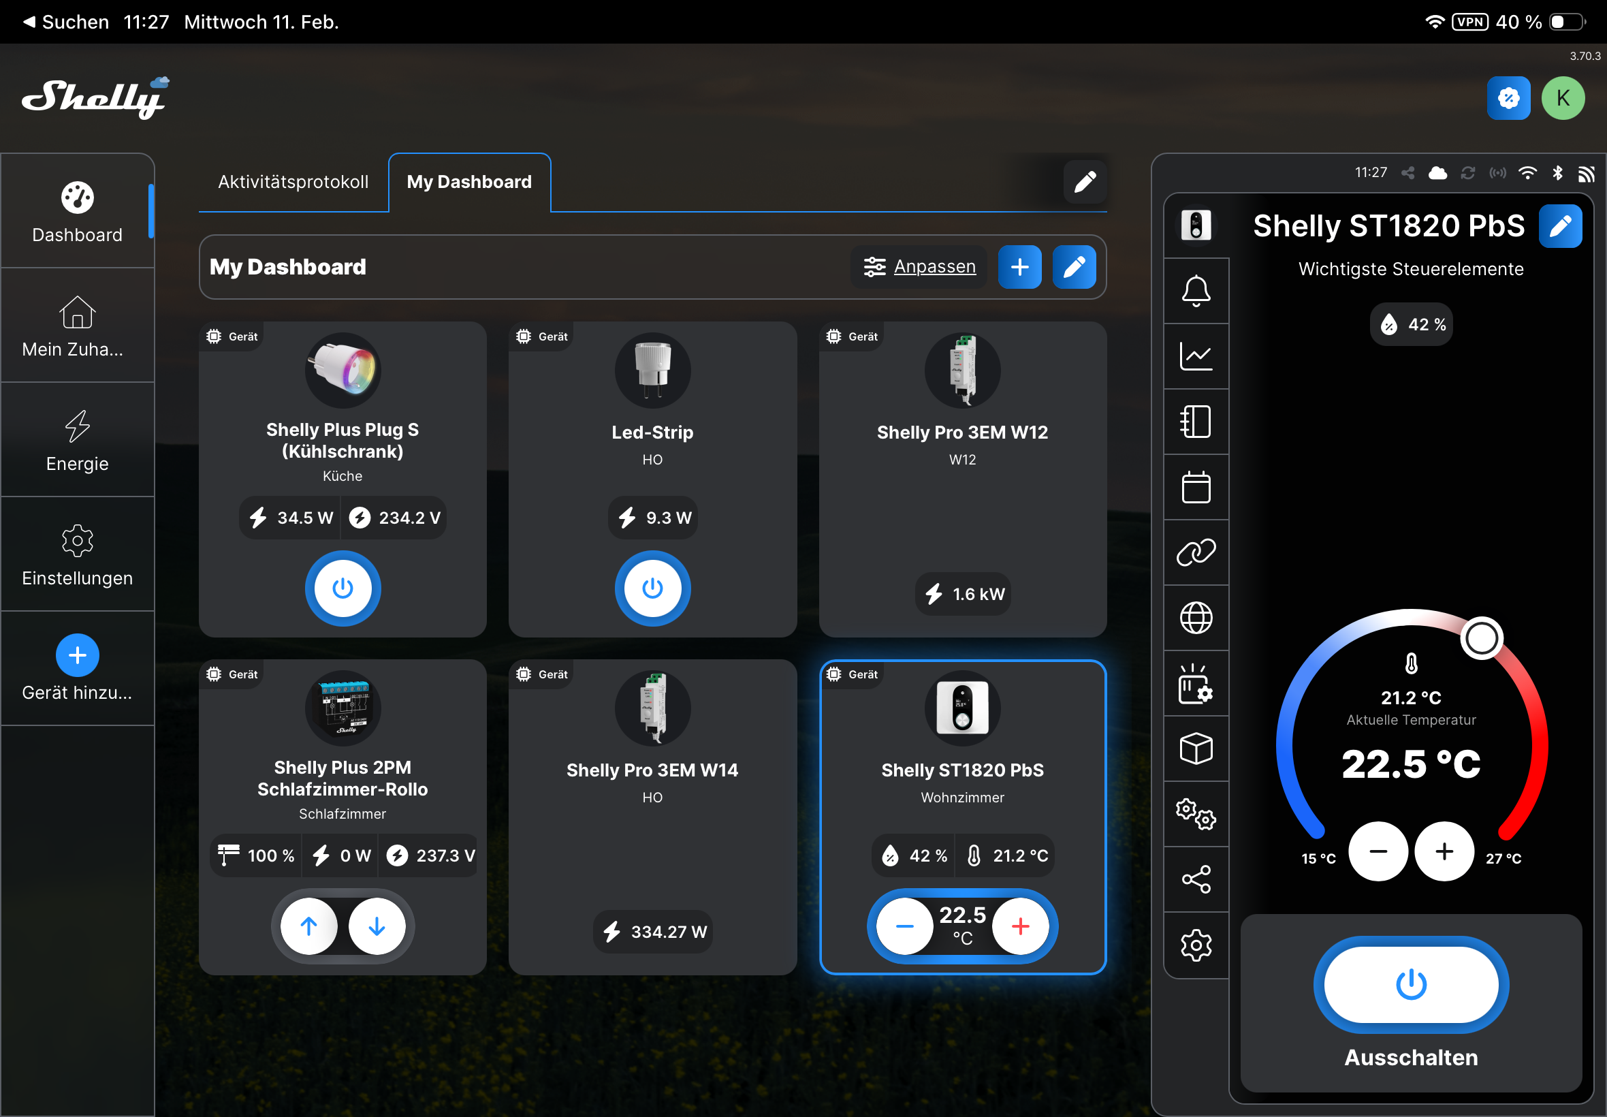Screen dimensions: 1607x1117
Task: Select the My Dashboard tab
Action: [468, 182]
